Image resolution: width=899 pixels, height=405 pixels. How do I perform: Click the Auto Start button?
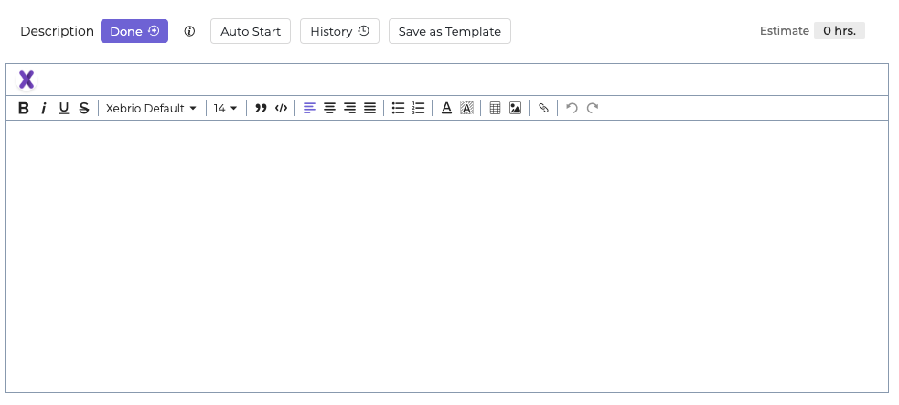tap(251, 31)
